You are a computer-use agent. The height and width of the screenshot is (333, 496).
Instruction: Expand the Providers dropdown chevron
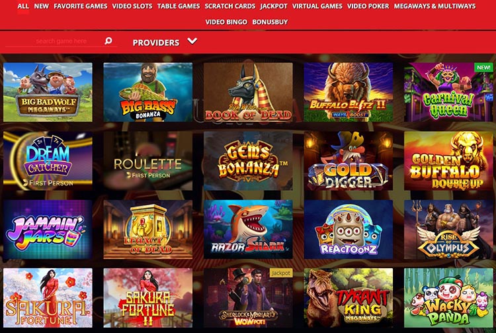coord(192,41)
